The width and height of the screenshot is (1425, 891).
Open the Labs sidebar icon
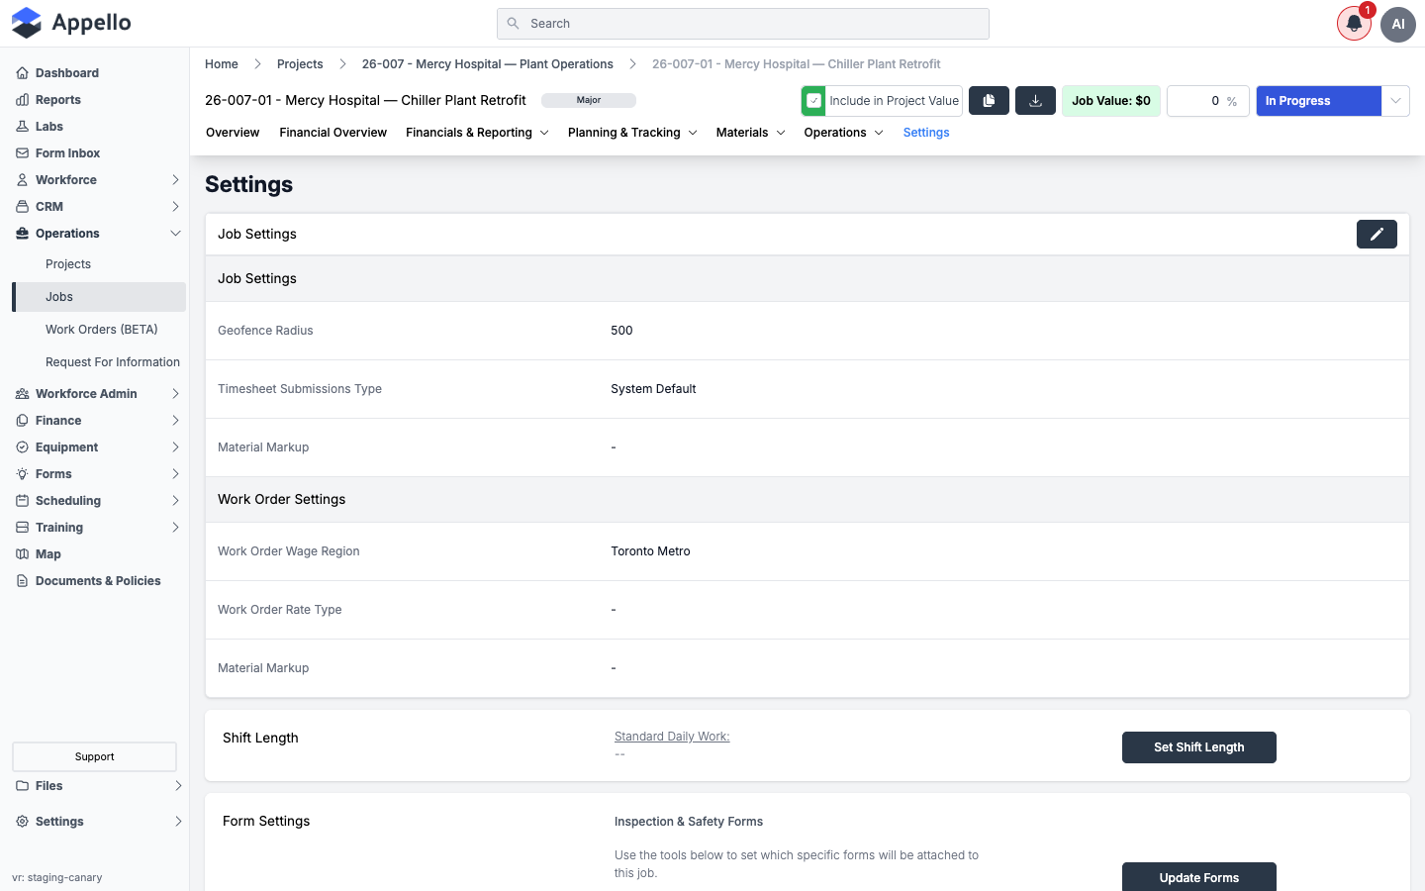click(x=22, y=127)
